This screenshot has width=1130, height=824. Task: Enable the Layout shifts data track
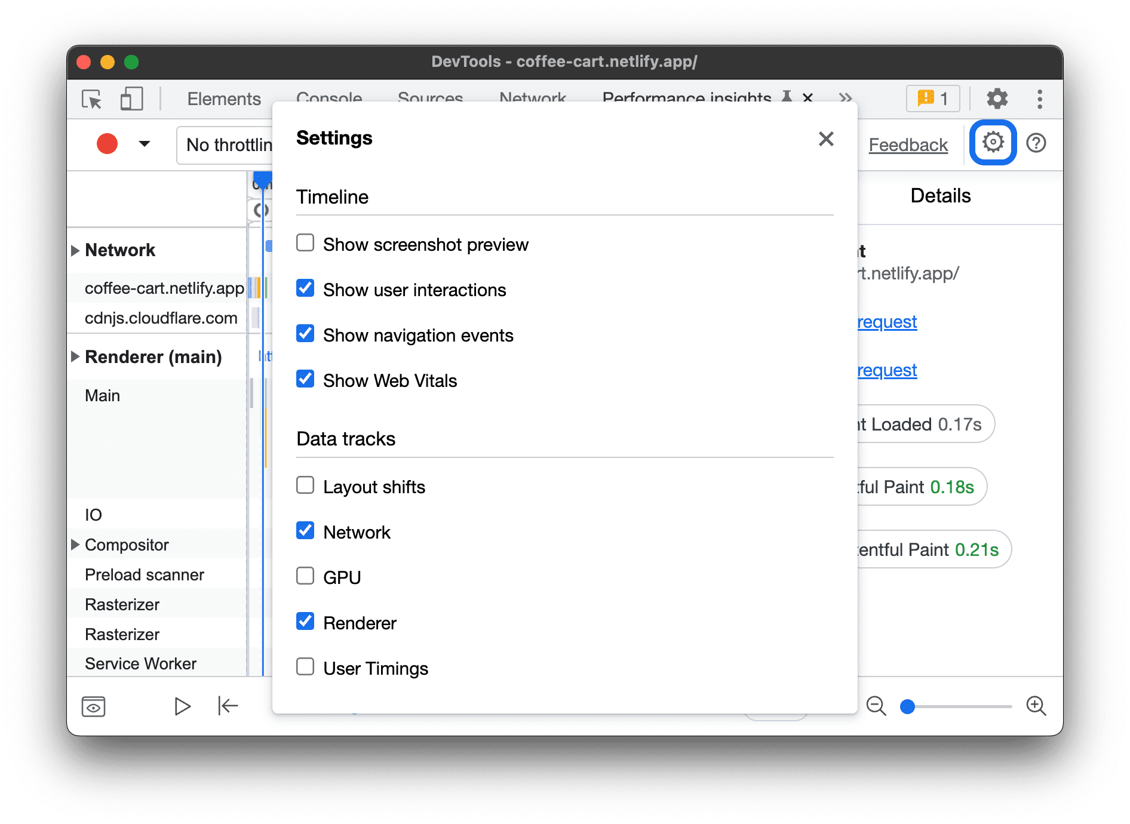coord(305,485)
